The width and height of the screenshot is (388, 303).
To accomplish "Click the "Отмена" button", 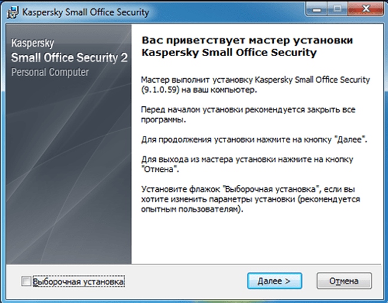I will 343,280.
